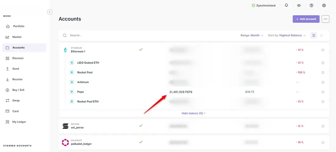Open the three-dot options menu

(325, 19)
